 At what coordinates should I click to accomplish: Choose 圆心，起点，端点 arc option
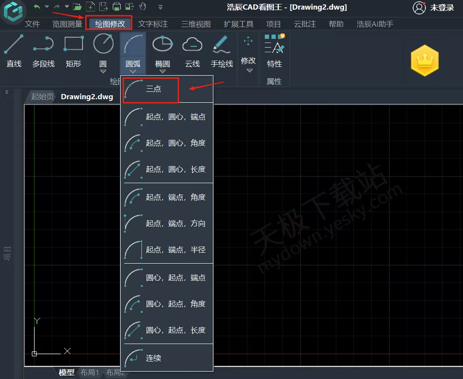[x=168, y=278]
